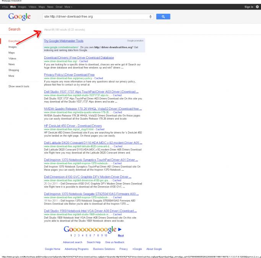Viewport: 261px width, 258px height.
Task: Select Maps in the top navigation bar
Action: pyautogui.click(x=42, y=7)
